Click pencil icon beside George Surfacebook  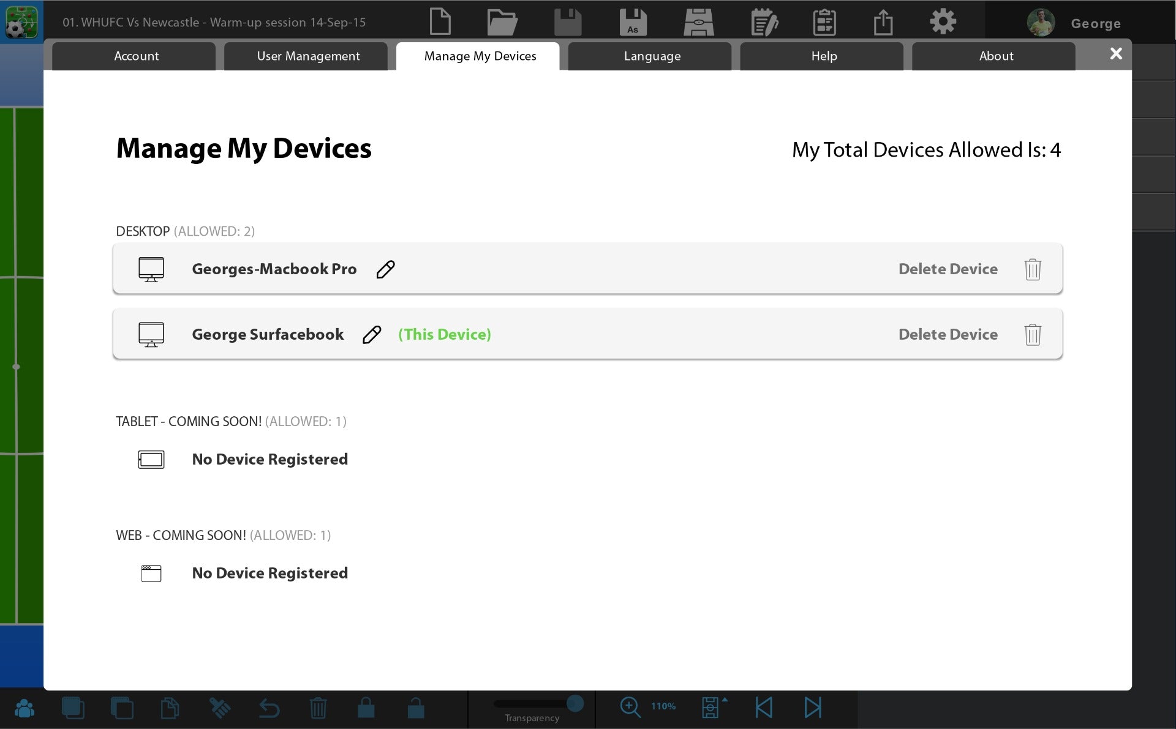(x=372, y=335)
